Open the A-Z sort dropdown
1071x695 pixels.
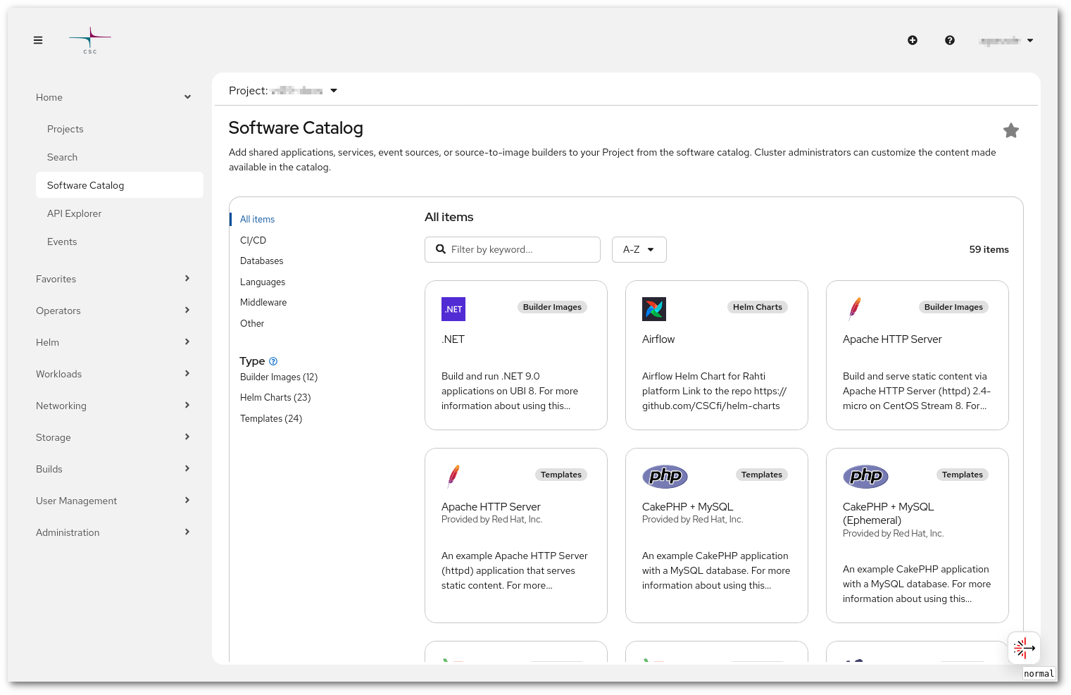[639, 249]
